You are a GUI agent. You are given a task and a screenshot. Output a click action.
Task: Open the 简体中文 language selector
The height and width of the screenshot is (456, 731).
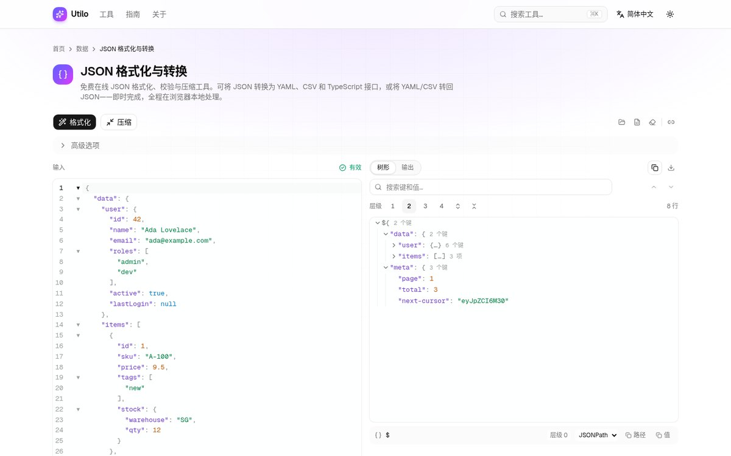635,14
